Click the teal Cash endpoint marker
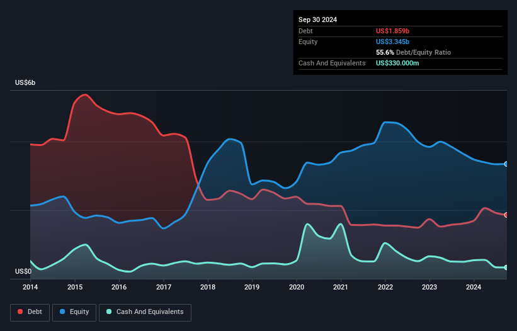 click(506, 267)
